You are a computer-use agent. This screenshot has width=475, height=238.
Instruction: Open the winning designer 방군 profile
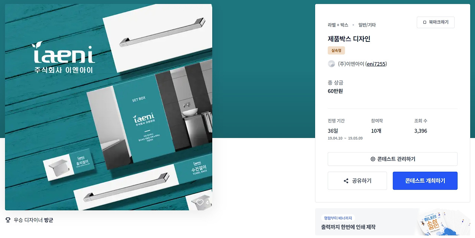49,220
